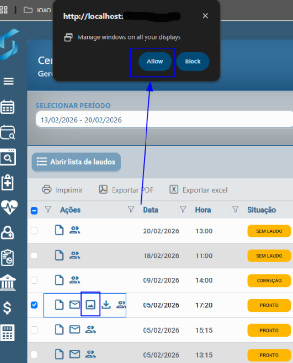This screenshot has height=363, width=293.
Task: Click Allow in the permission popup
Action: pos(155,61)
